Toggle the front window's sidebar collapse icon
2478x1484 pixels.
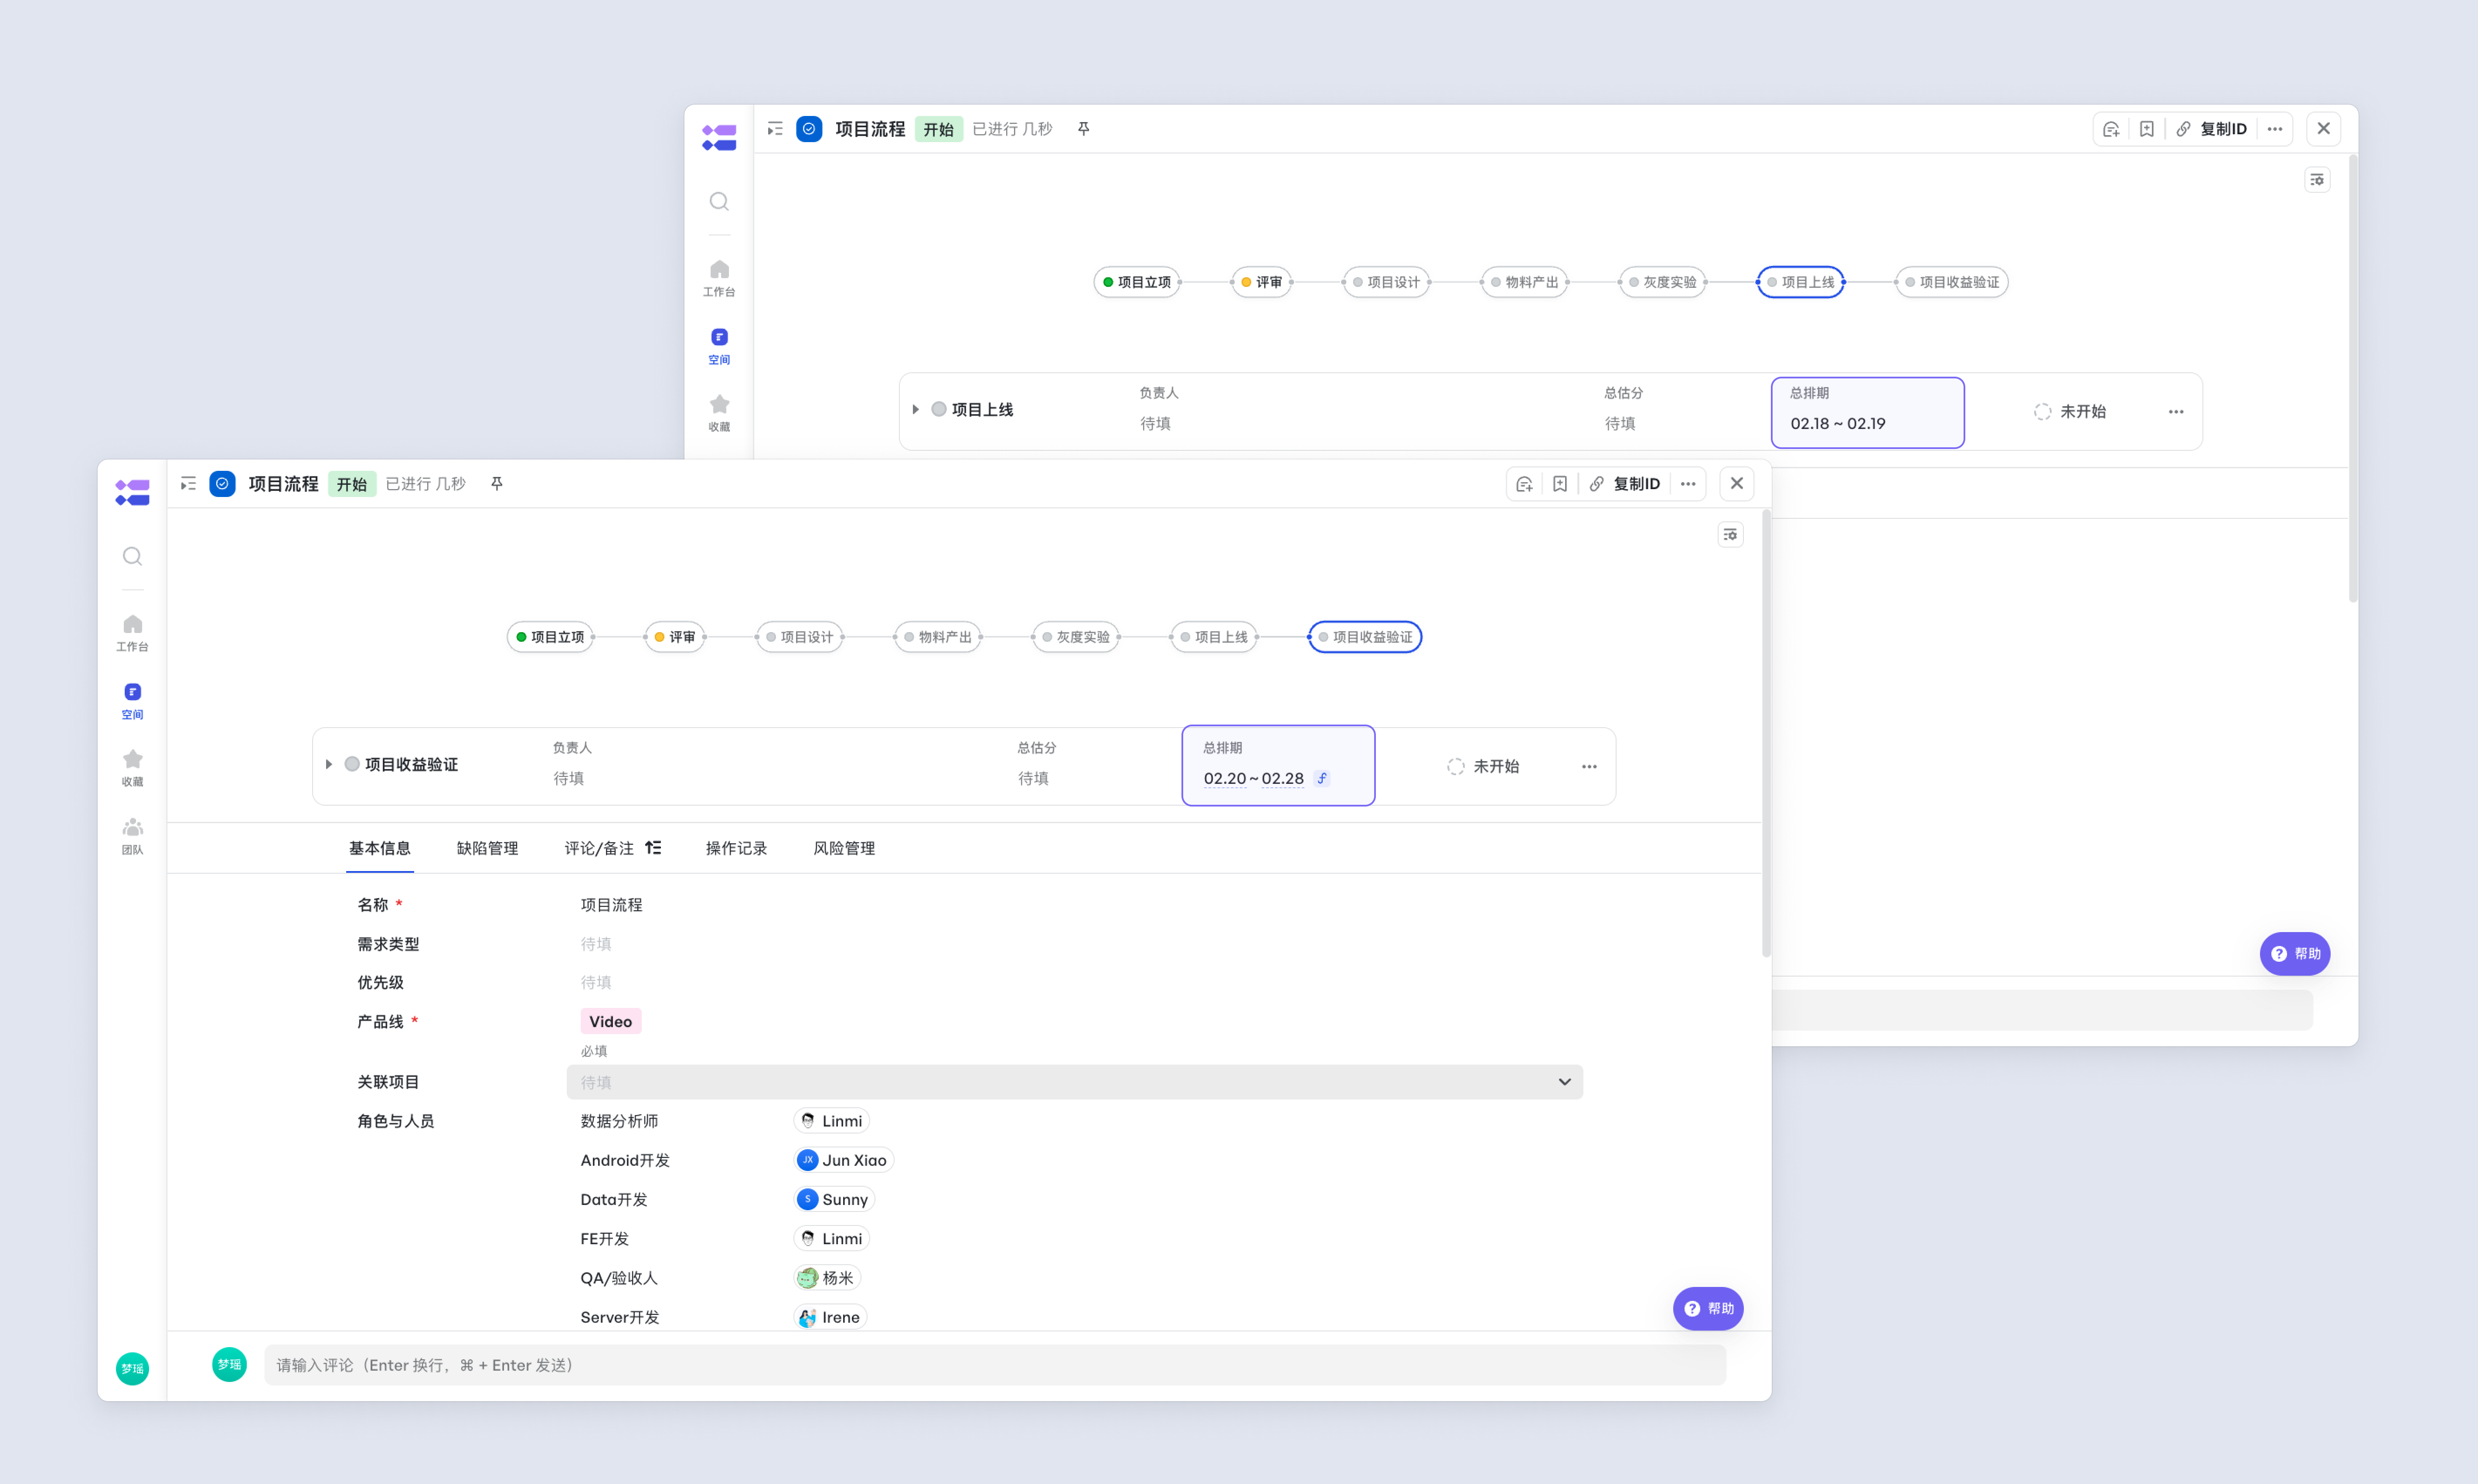click(x=188, y=484)
